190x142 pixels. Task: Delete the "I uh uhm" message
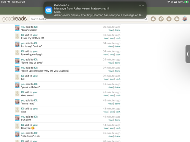[x=117, y=120]
